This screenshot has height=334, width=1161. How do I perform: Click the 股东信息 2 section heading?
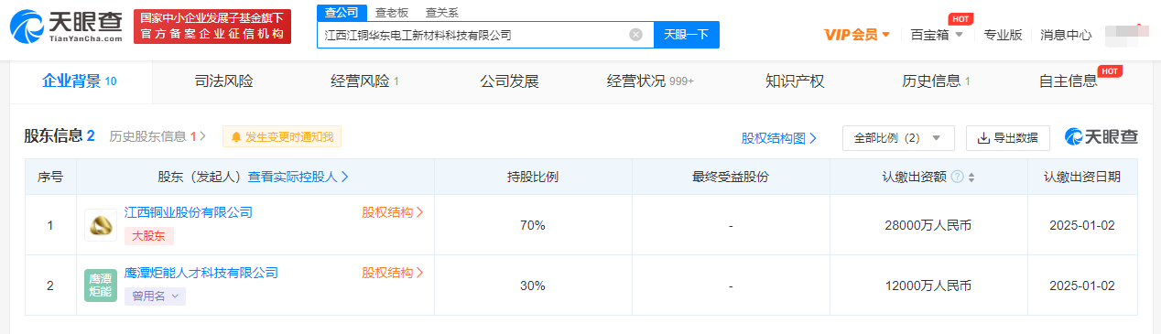tap(60, 136)
